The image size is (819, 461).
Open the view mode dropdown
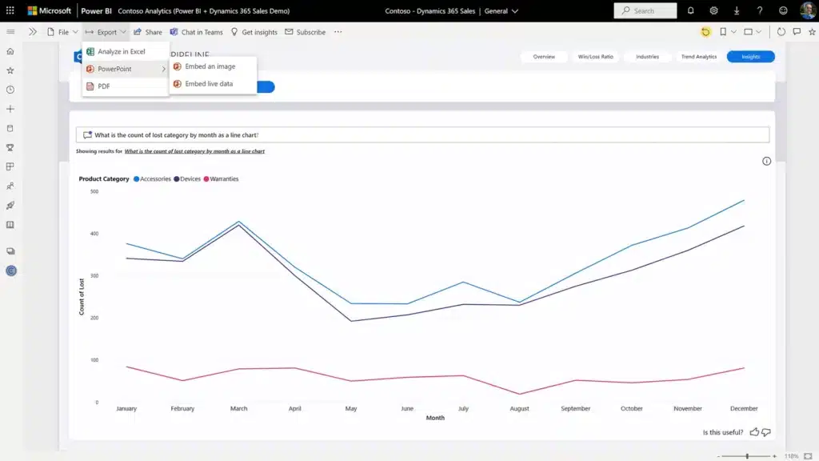753,32
